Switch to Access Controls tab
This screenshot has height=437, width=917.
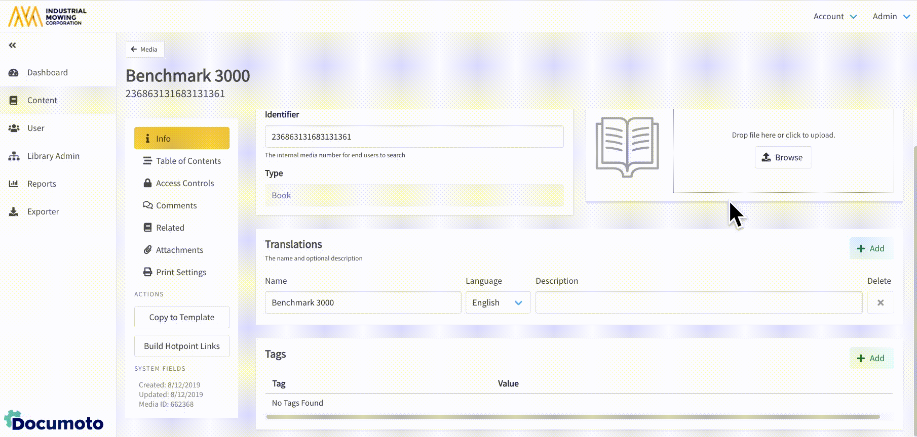click(184, 183)
